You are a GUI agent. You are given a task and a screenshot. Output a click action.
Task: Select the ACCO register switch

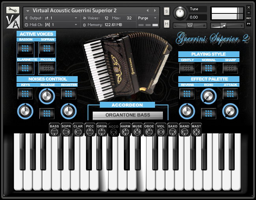[114, 130]
